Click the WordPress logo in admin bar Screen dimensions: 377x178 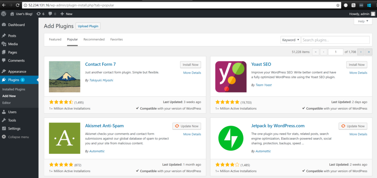coord(4,14)
